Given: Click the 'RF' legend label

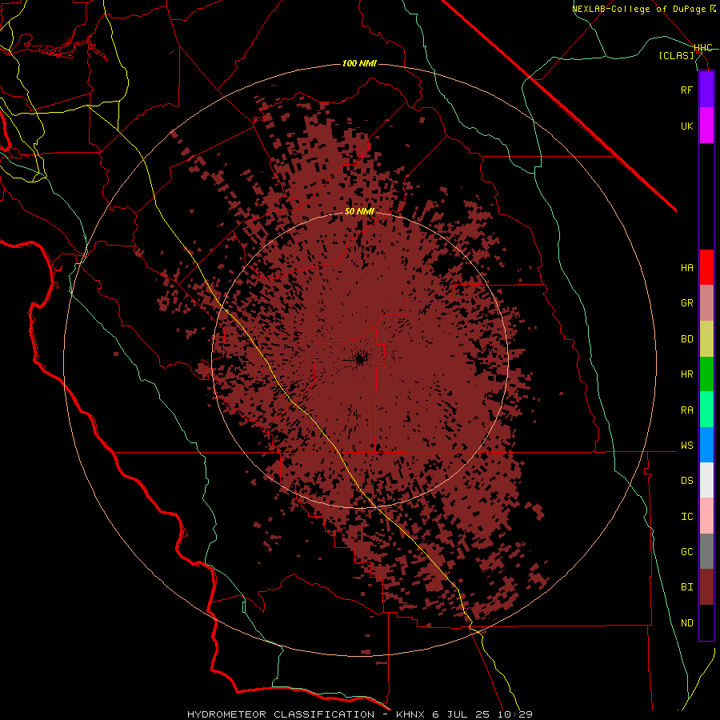Looking at the screenshot, I should point(686,90).
